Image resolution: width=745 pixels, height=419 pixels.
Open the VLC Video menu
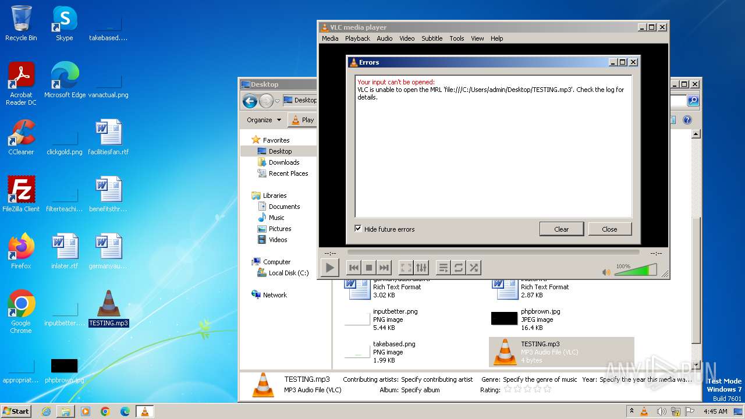pos(407,38)
